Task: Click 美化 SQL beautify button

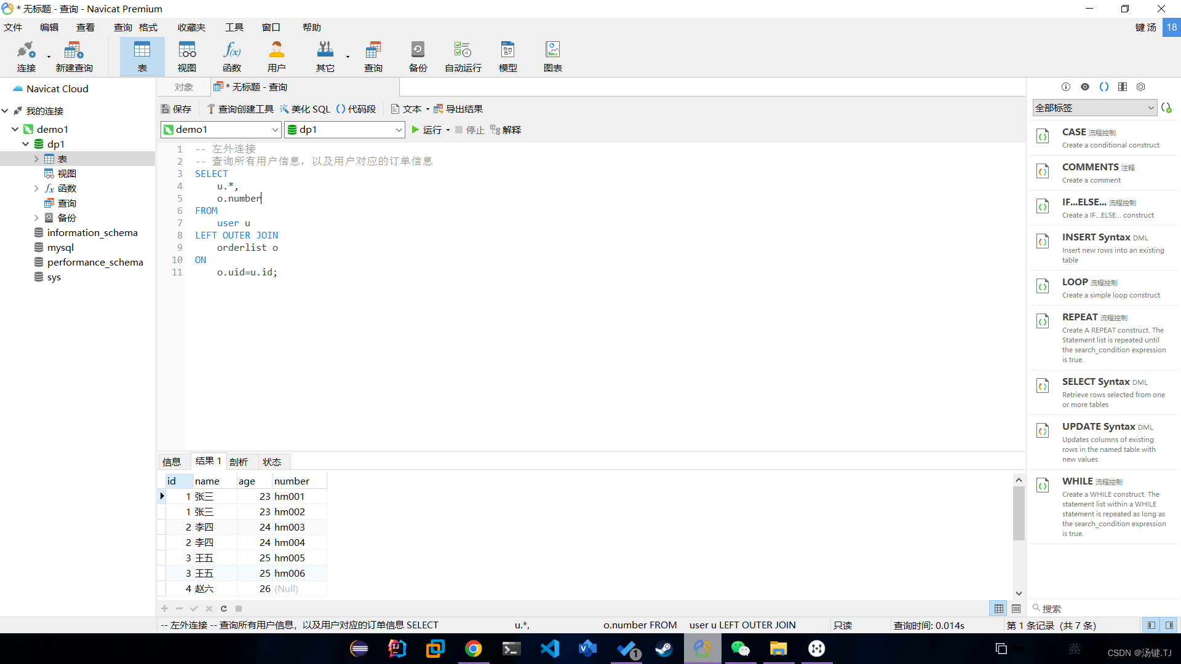Action: pyautogui.click(x=305, y=109)
